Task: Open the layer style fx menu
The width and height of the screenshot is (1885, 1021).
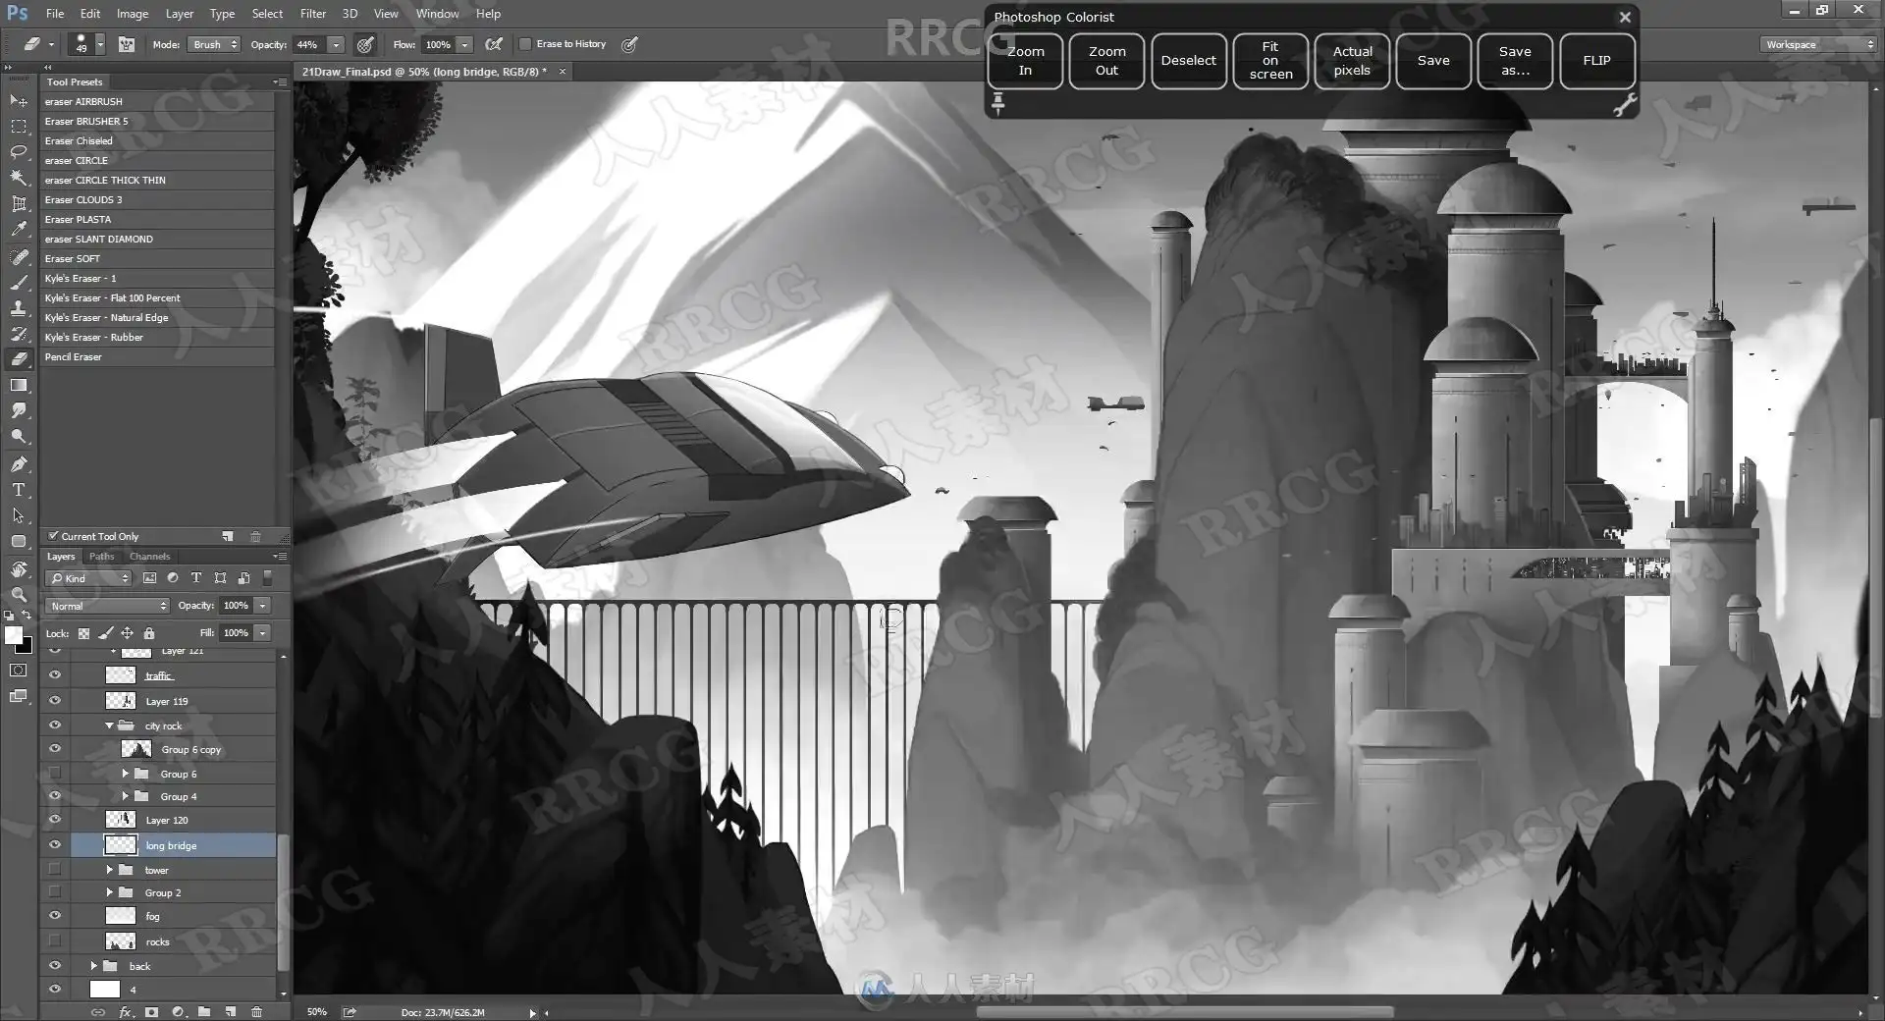Action: coord(126,1011)
